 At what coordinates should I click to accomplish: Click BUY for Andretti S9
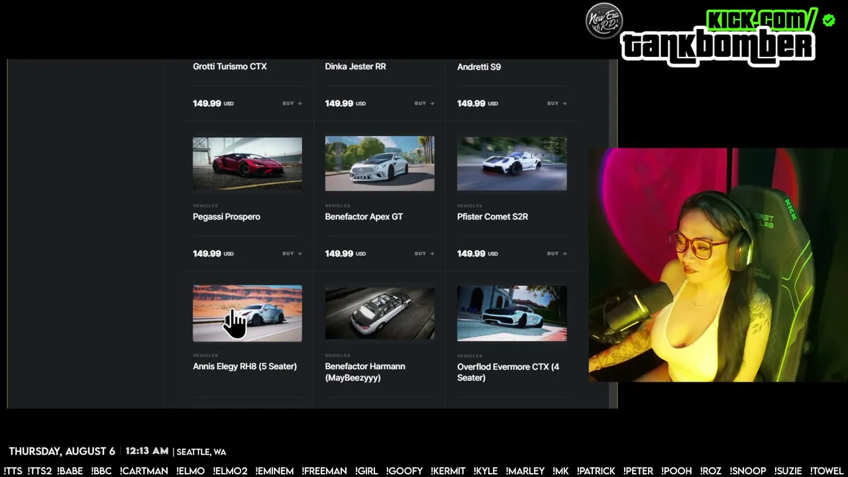(x=557, y=103)
